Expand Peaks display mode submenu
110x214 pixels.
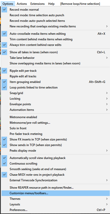click(56, 151)
